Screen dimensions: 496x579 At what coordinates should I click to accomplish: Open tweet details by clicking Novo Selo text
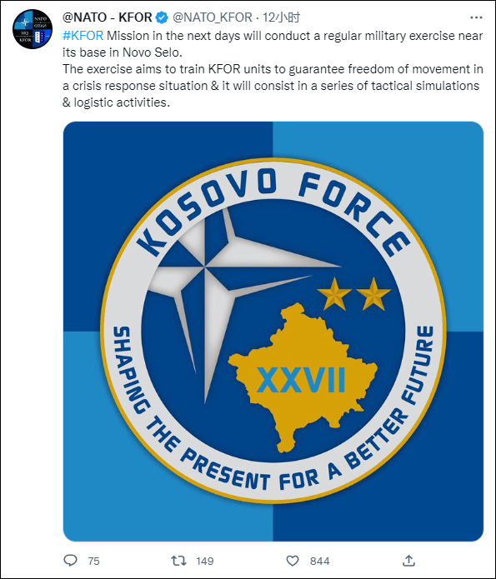pyautogui.click(x=153, y=52)
